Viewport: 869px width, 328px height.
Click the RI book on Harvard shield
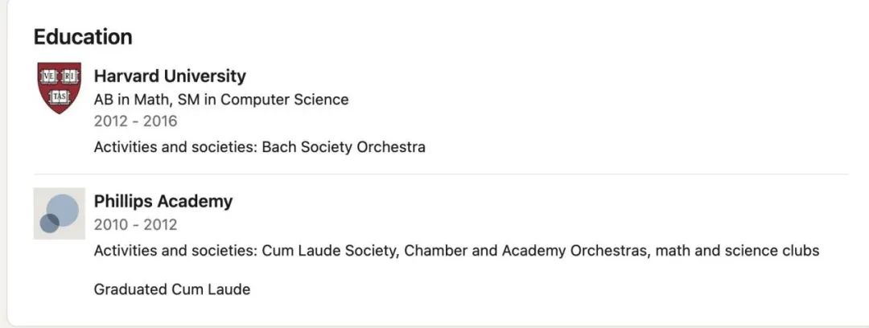pyautogui.click(x=70, y=77)
